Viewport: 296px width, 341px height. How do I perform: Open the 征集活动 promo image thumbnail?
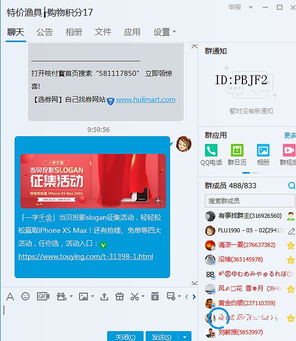93,181
